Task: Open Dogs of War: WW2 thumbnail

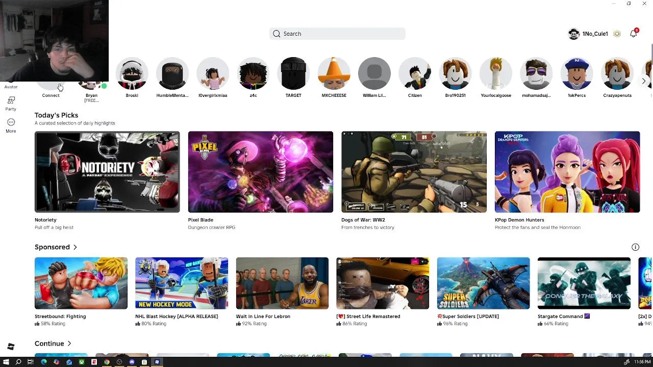Action: pyautogui.click(x=414, y=172)
